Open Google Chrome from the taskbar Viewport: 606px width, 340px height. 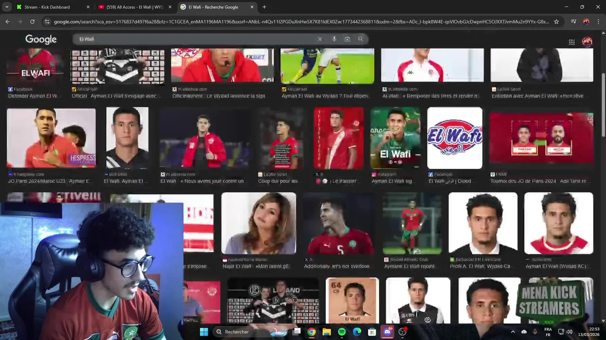coord(312,332)
